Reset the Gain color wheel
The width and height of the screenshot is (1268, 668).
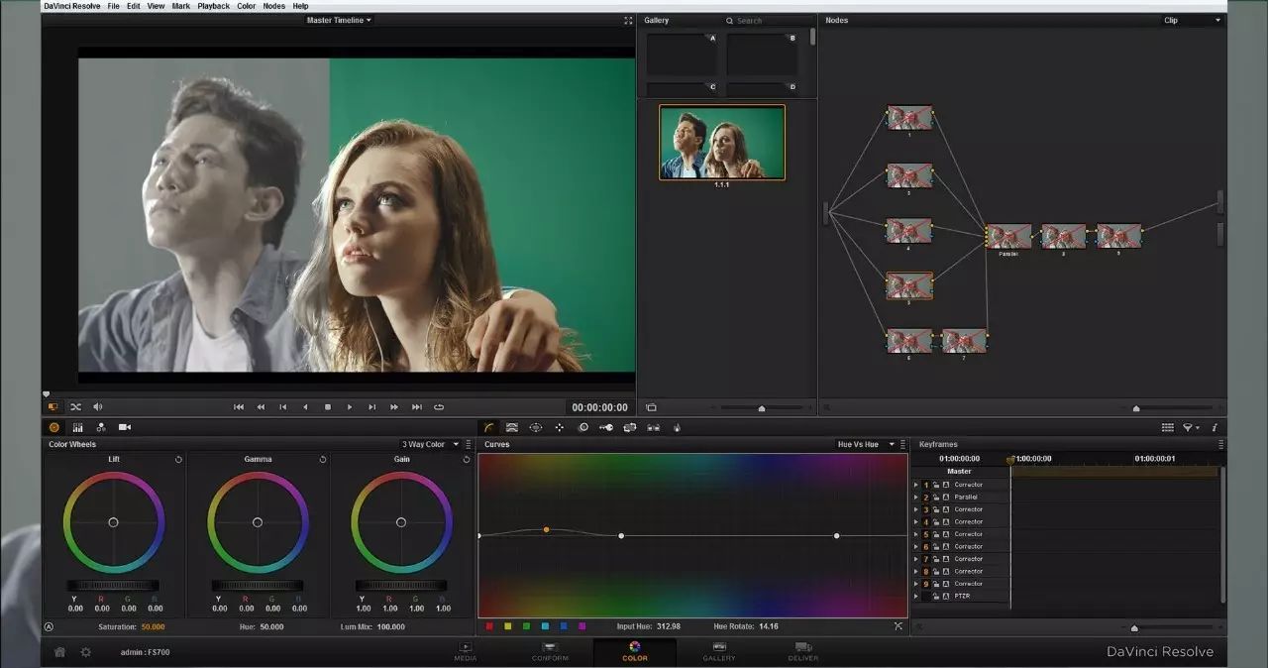[467, 459]
